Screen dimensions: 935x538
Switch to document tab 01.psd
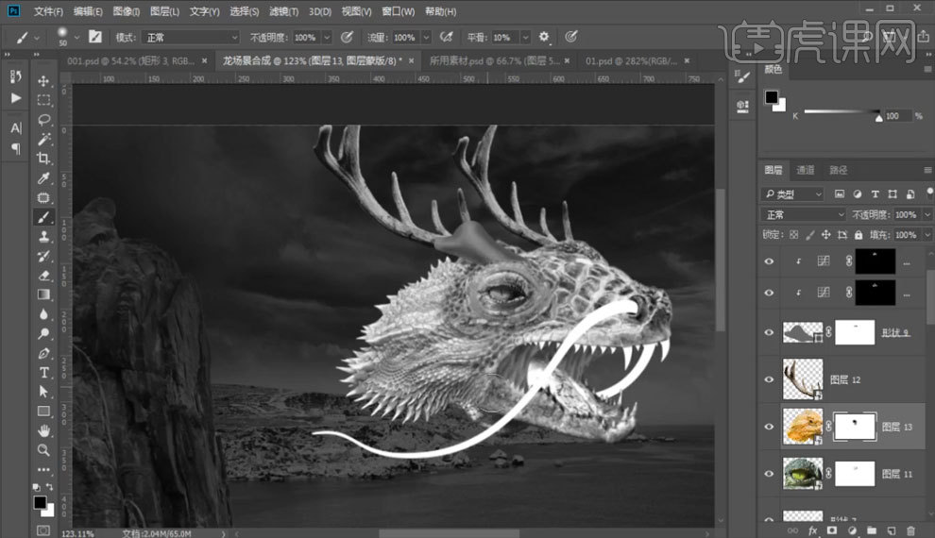click(631, 60)
